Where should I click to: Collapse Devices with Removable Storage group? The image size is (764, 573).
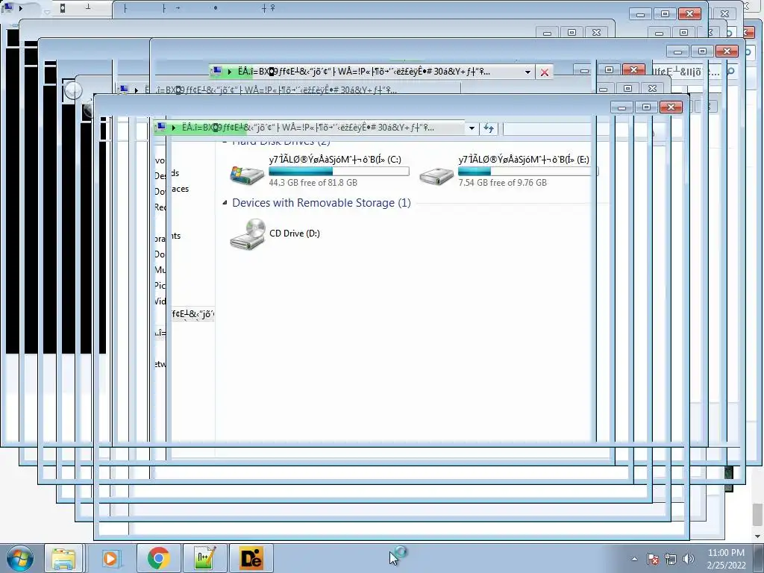(x=225, y=203)
